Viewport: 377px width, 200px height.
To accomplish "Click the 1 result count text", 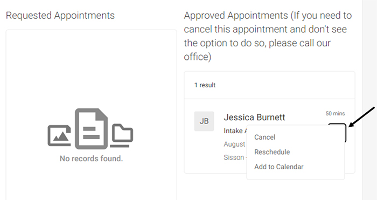I will tap(205, 85).
